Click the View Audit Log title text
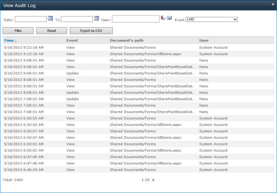 [19, 6]
